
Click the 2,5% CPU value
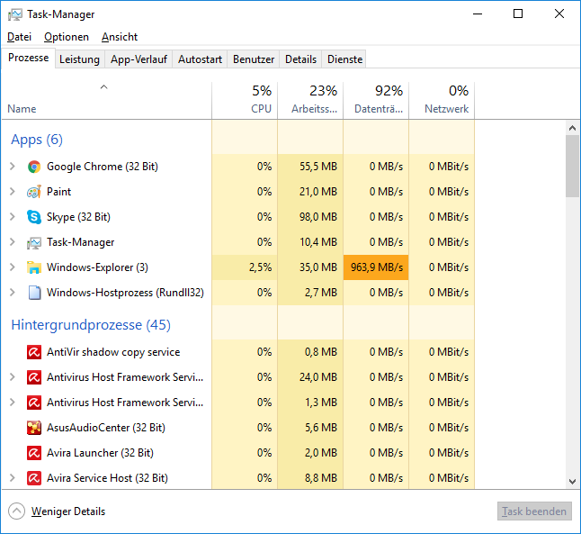[x=260, y=267]
